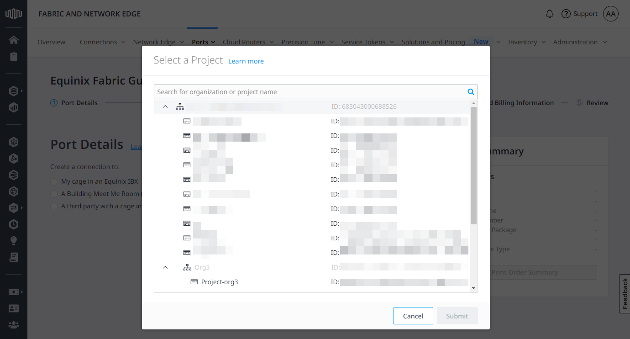This screenshot has height=339, width=630.
Task: Click the organization icon beside Org3
Action: [187, 267]
